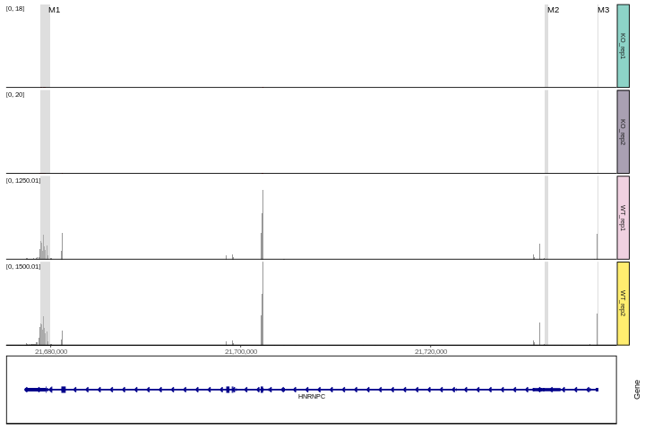Click the HNRNPC gene name label

click(x=312, y=397)
